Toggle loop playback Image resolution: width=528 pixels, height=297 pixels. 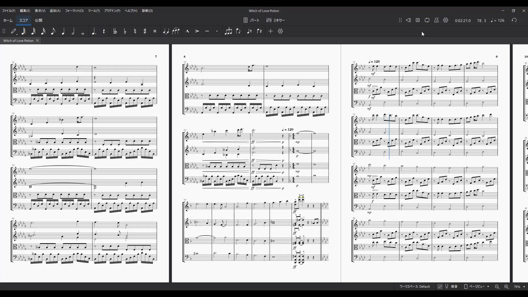[x=427, y=20]
